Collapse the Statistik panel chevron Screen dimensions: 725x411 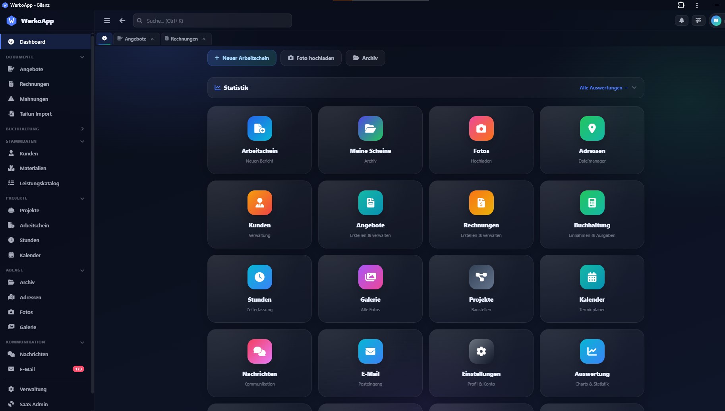634,88
